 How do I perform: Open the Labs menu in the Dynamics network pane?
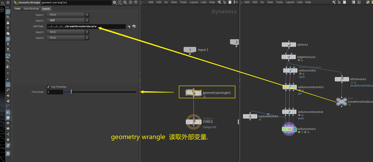click(204, 2)
